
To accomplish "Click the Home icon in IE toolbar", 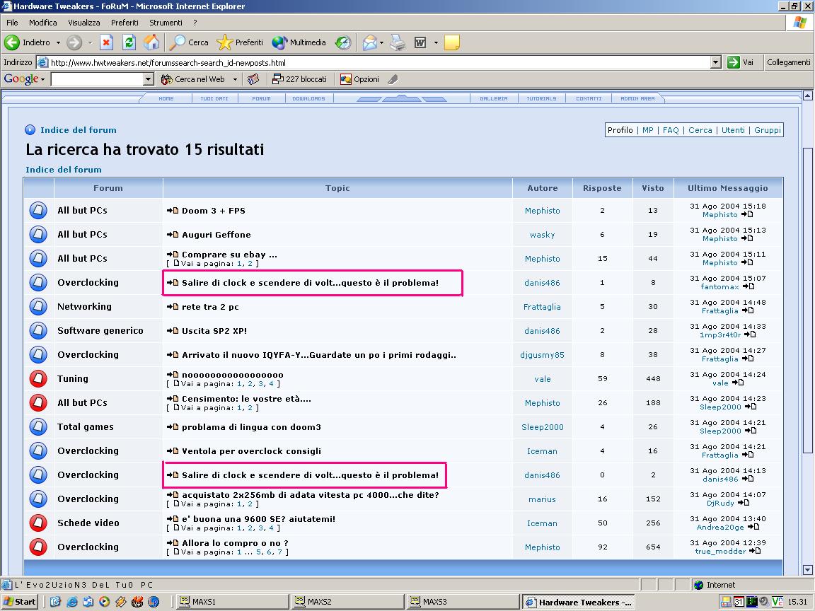I will pos(151,42).
